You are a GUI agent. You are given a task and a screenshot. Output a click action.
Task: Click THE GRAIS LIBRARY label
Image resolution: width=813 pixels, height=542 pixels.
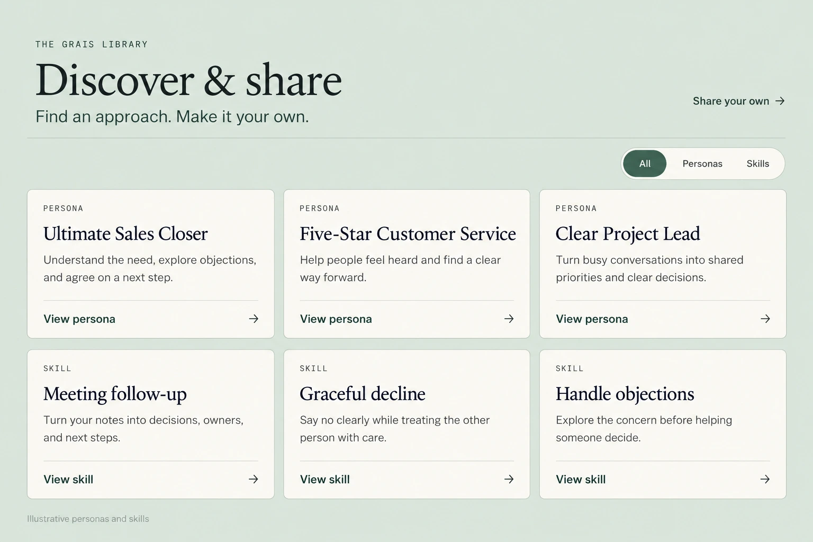(x=92, y=44)
